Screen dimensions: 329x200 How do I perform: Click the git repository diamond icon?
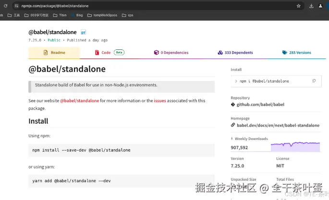(x=232, y=105)
